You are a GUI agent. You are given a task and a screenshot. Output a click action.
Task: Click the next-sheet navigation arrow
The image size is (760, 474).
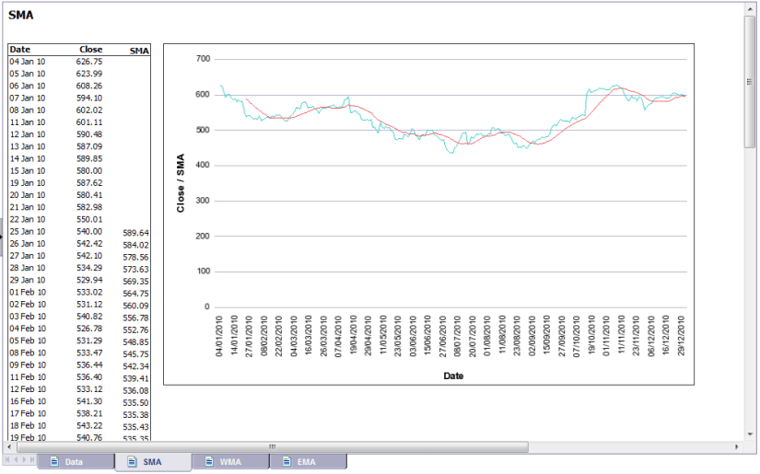24,459
